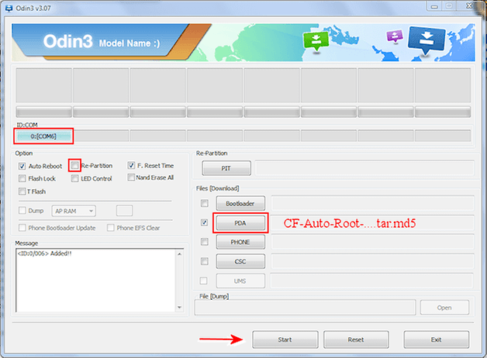Click the blue download bubble banner icon
487x358 pixels.
427,40
